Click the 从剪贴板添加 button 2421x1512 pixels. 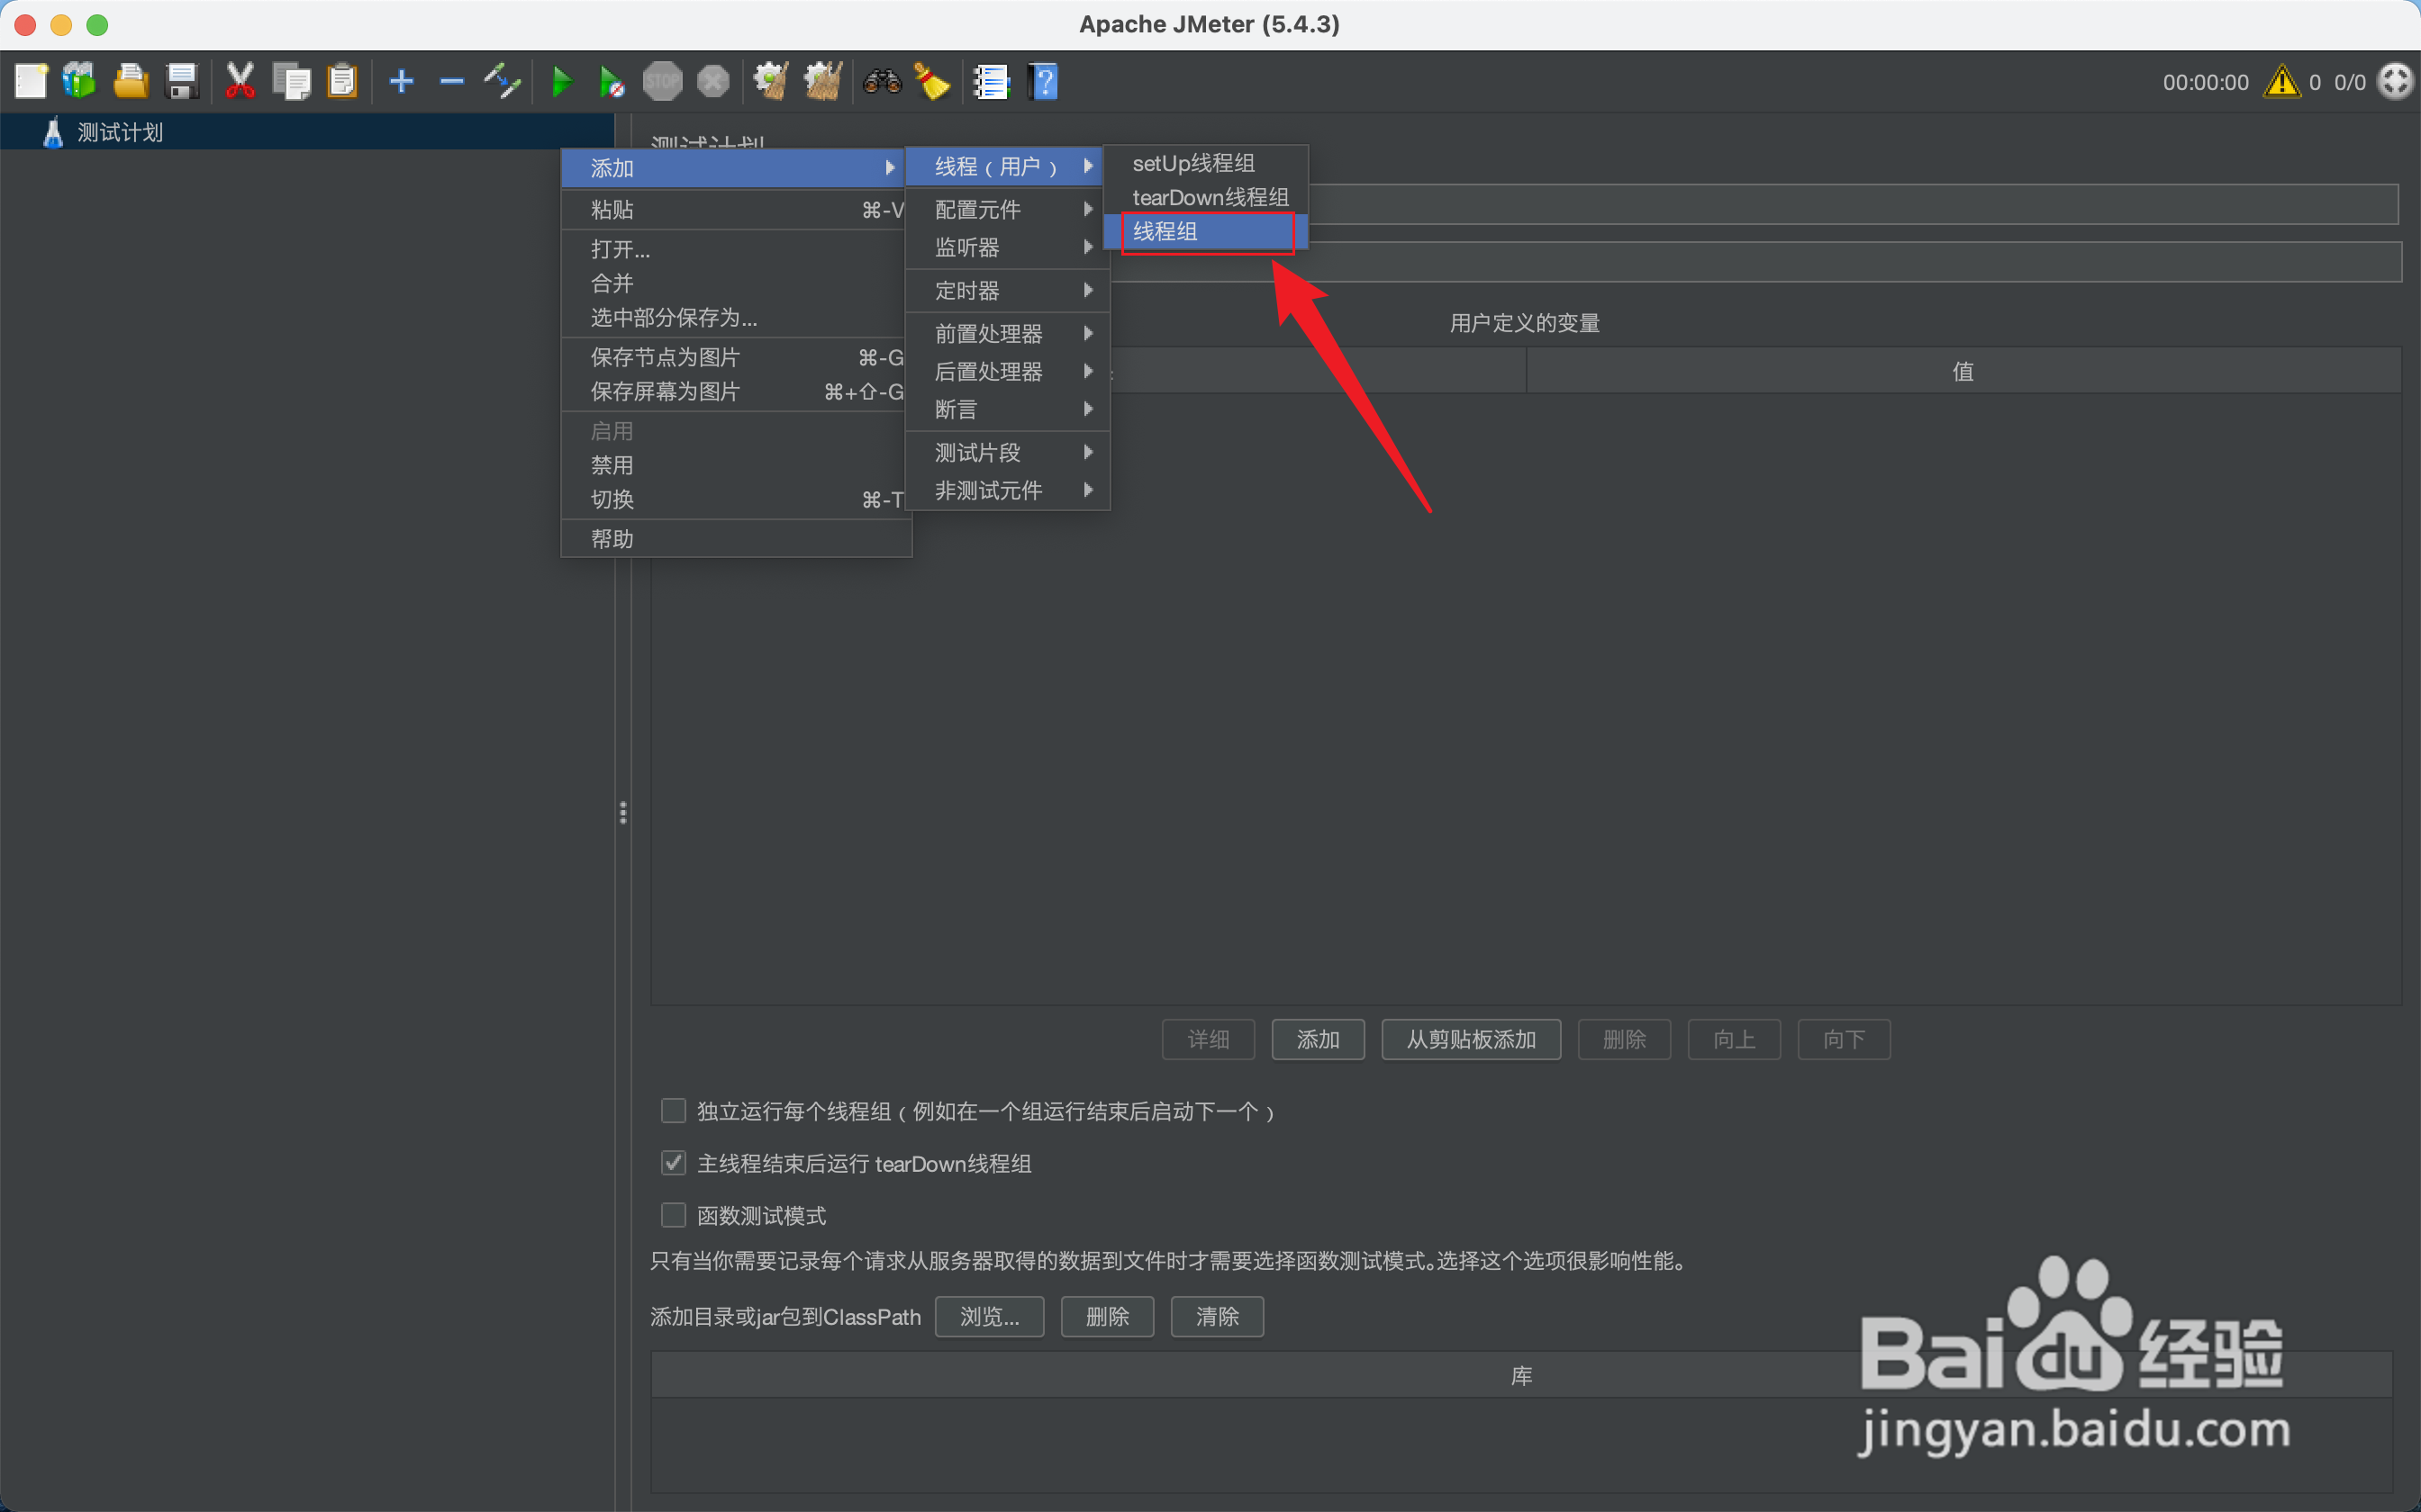point(1470,1040)
